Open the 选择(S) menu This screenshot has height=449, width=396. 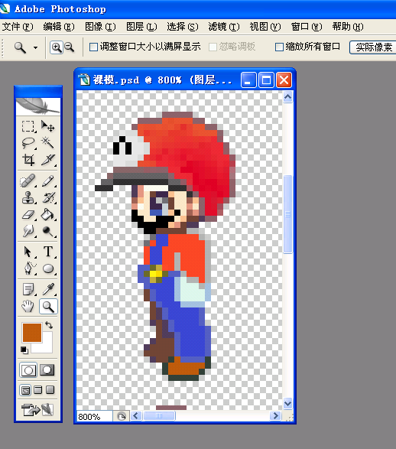183,27
